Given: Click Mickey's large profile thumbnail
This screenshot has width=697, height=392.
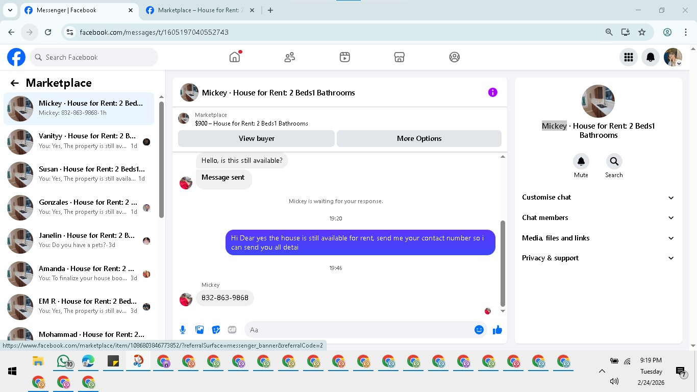Looking at the screenshot, I should point(598,101).
